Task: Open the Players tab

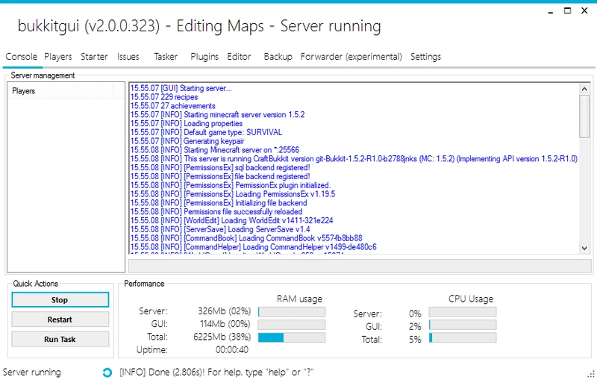Action: pyautogui.click(x=58, y=57)
